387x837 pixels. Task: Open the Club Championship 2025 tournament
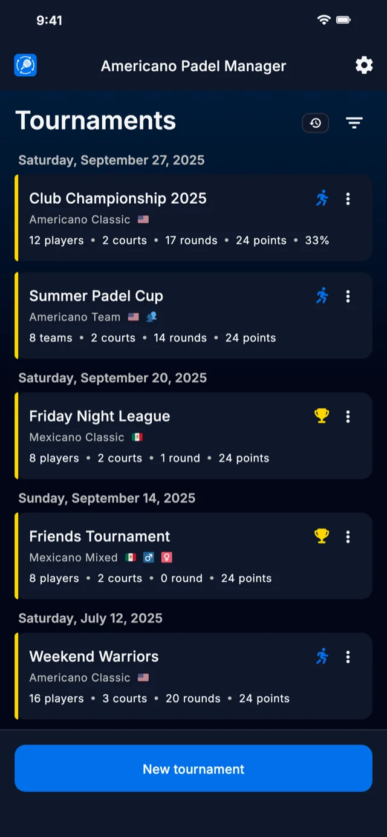(118, 198)
